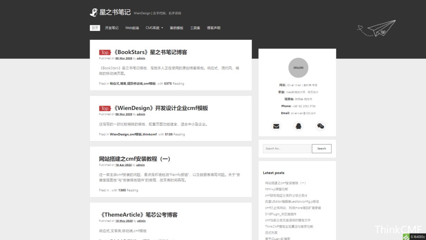The width and height of the screenshot is (426, 240).
Task: Click admin author link on BookStars post
Action: coord(141,58)
